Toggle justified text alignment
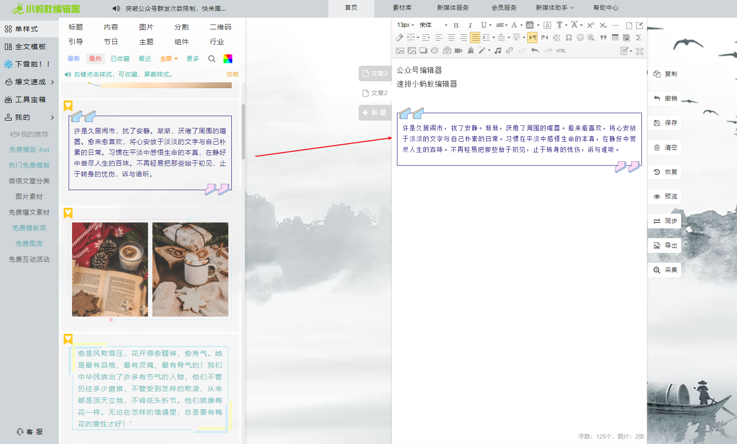The image size is (737, 444). tap(475, 37)
